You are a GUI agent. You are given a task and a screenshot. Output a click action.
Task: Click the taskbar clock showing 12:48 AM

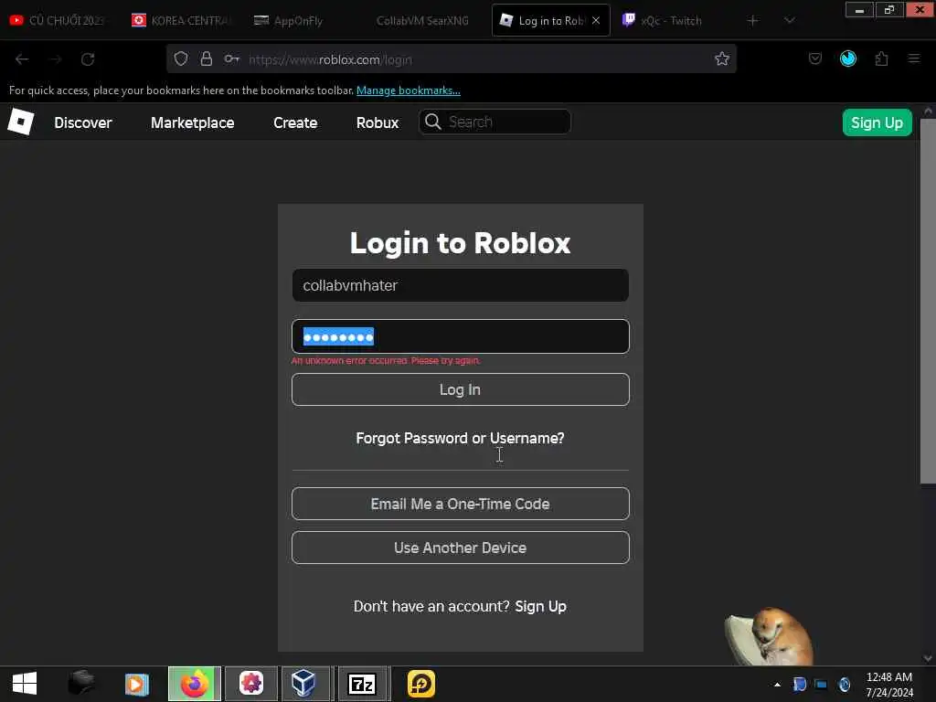(888, 685)
